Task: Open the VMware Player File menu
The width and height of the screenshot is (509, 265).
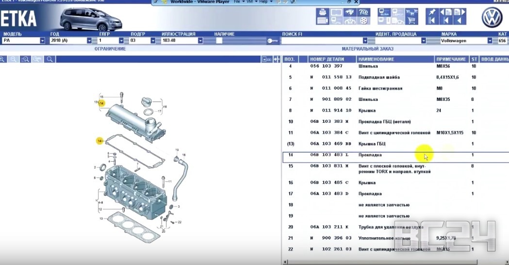Action: tap(237, 2)
